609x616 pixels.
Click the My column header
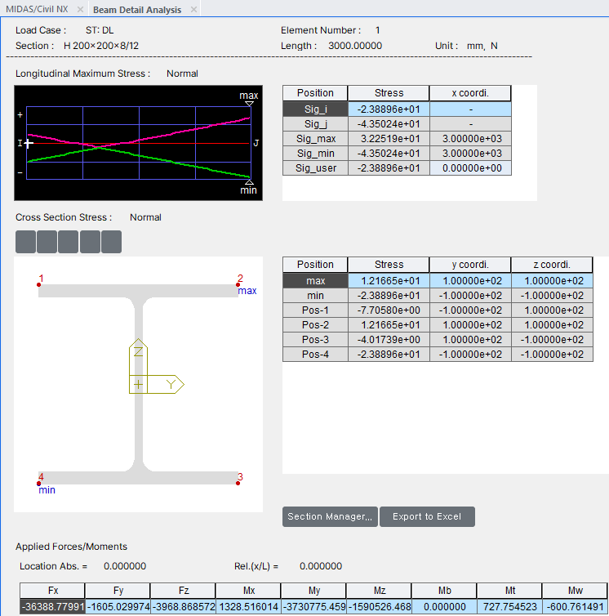pos(313,591)
